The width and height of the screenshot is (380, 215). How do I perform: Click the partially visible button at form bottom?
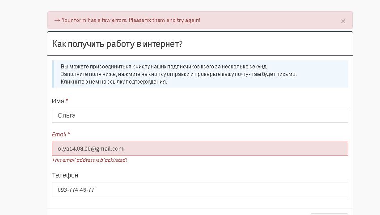point(329,214)
